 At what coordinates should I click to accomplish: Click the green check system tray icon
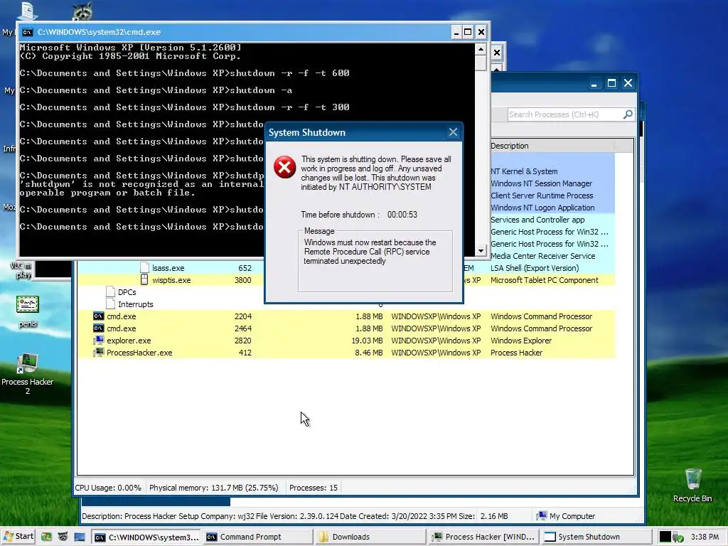tap(678, 537)
